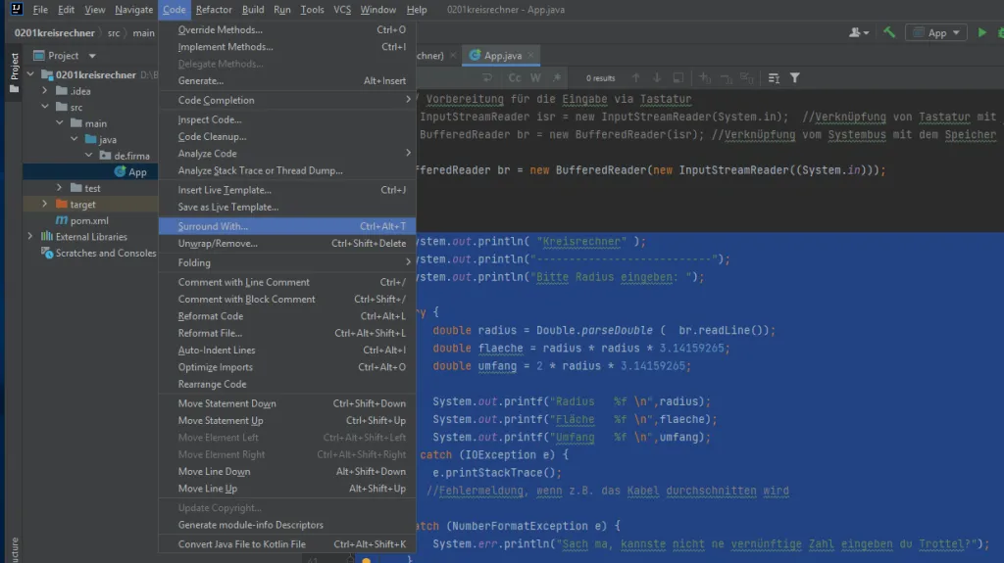Choose Move Statement Down entry
The image size is (1004, 563).
[x=287, y=403]
